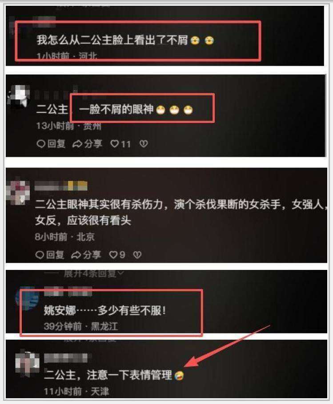Share the Guizhou comment with 11 likes
333x404 pixels.
(x=87, y=143)
